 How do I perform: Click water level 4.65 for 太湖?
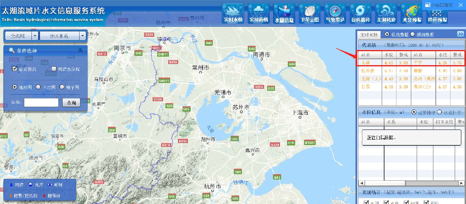(389, 62)
